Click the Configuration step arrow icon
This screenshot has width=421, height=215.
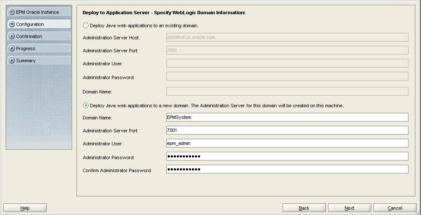(12, 24)
